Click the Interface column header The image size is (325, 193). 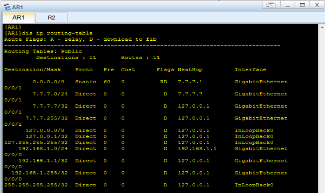click(x=251, y=69)
